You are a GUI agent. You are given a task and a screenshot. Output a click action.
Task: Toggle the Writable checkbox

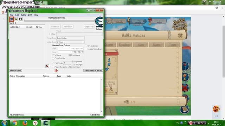tap(53, 55)
